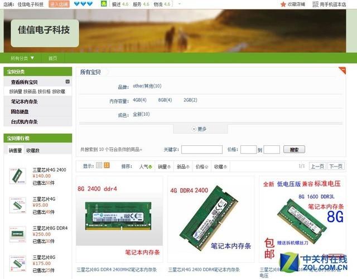
Task: Sort sidebar by 按收藏
Action: tap(59, 91)
